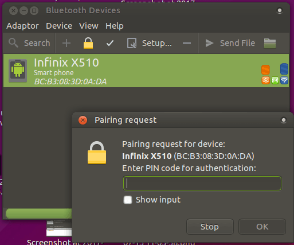Click the Smart phone device type text
This screenshot has width=294, height=245.
(54, 73)
